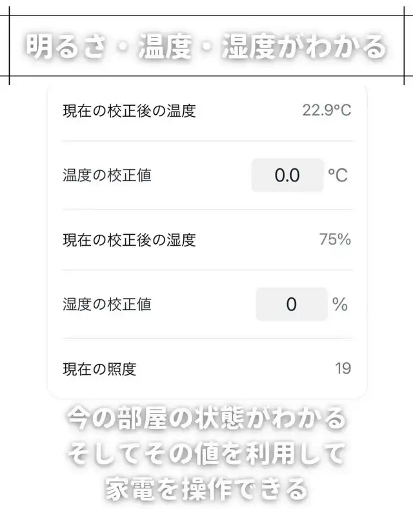413x509 pixels.
Task: Click the word 明るさ in the top heading
Action: pos(65,46)
